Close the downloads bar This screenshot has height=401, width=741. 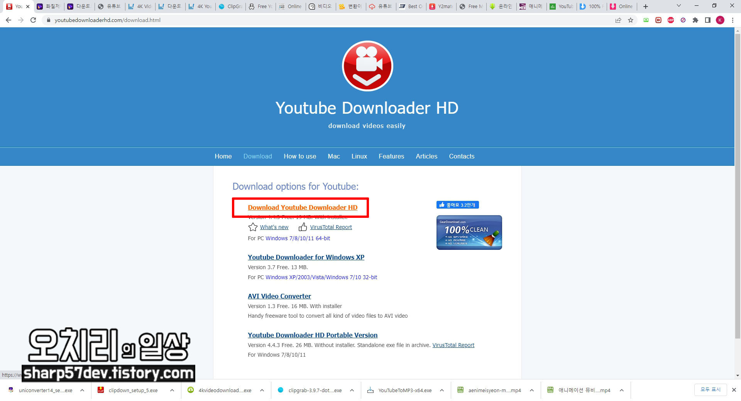(x=734, y=390)
